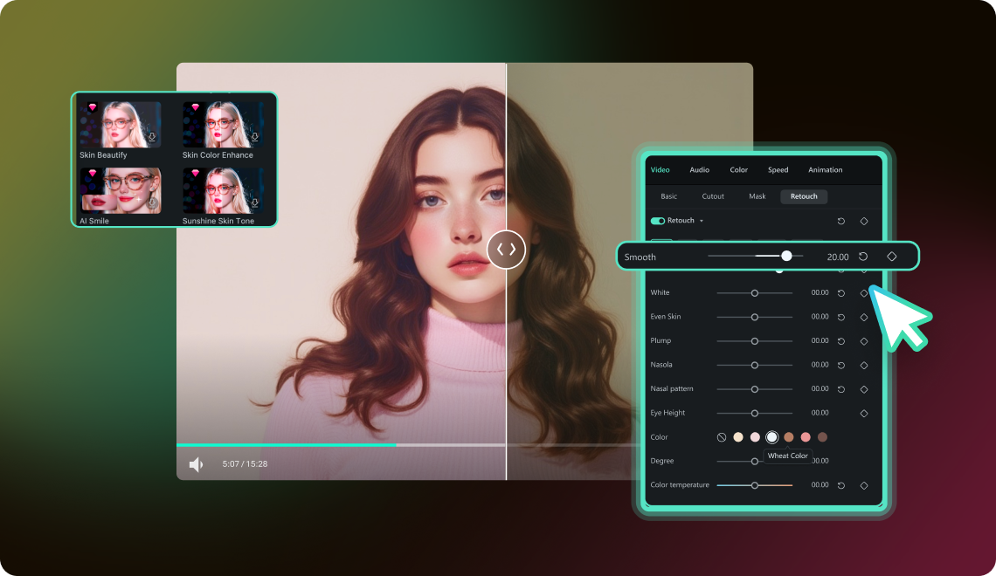This screenshot has height=576, width=996.
Task: Pick the cream beige color swatch
Action: click(x=738, y=437)
